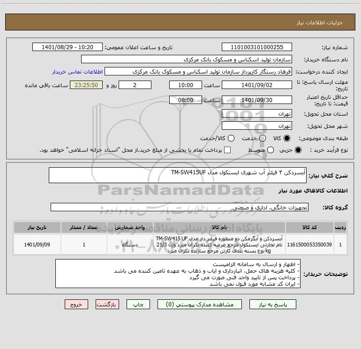Click the delivery province field تهران
Image resolution: width=361 pixels, height=349 pixels.
tap(257, 113)
